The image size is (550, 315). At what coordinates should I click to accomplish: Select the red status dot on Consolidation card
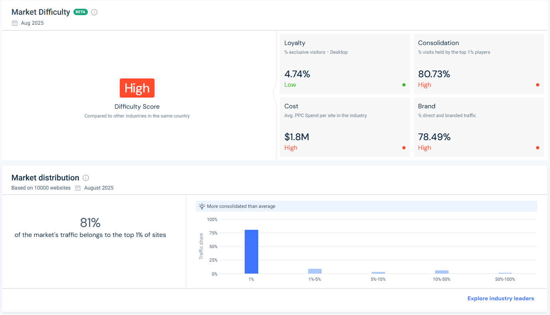click(x=538, y=85)
